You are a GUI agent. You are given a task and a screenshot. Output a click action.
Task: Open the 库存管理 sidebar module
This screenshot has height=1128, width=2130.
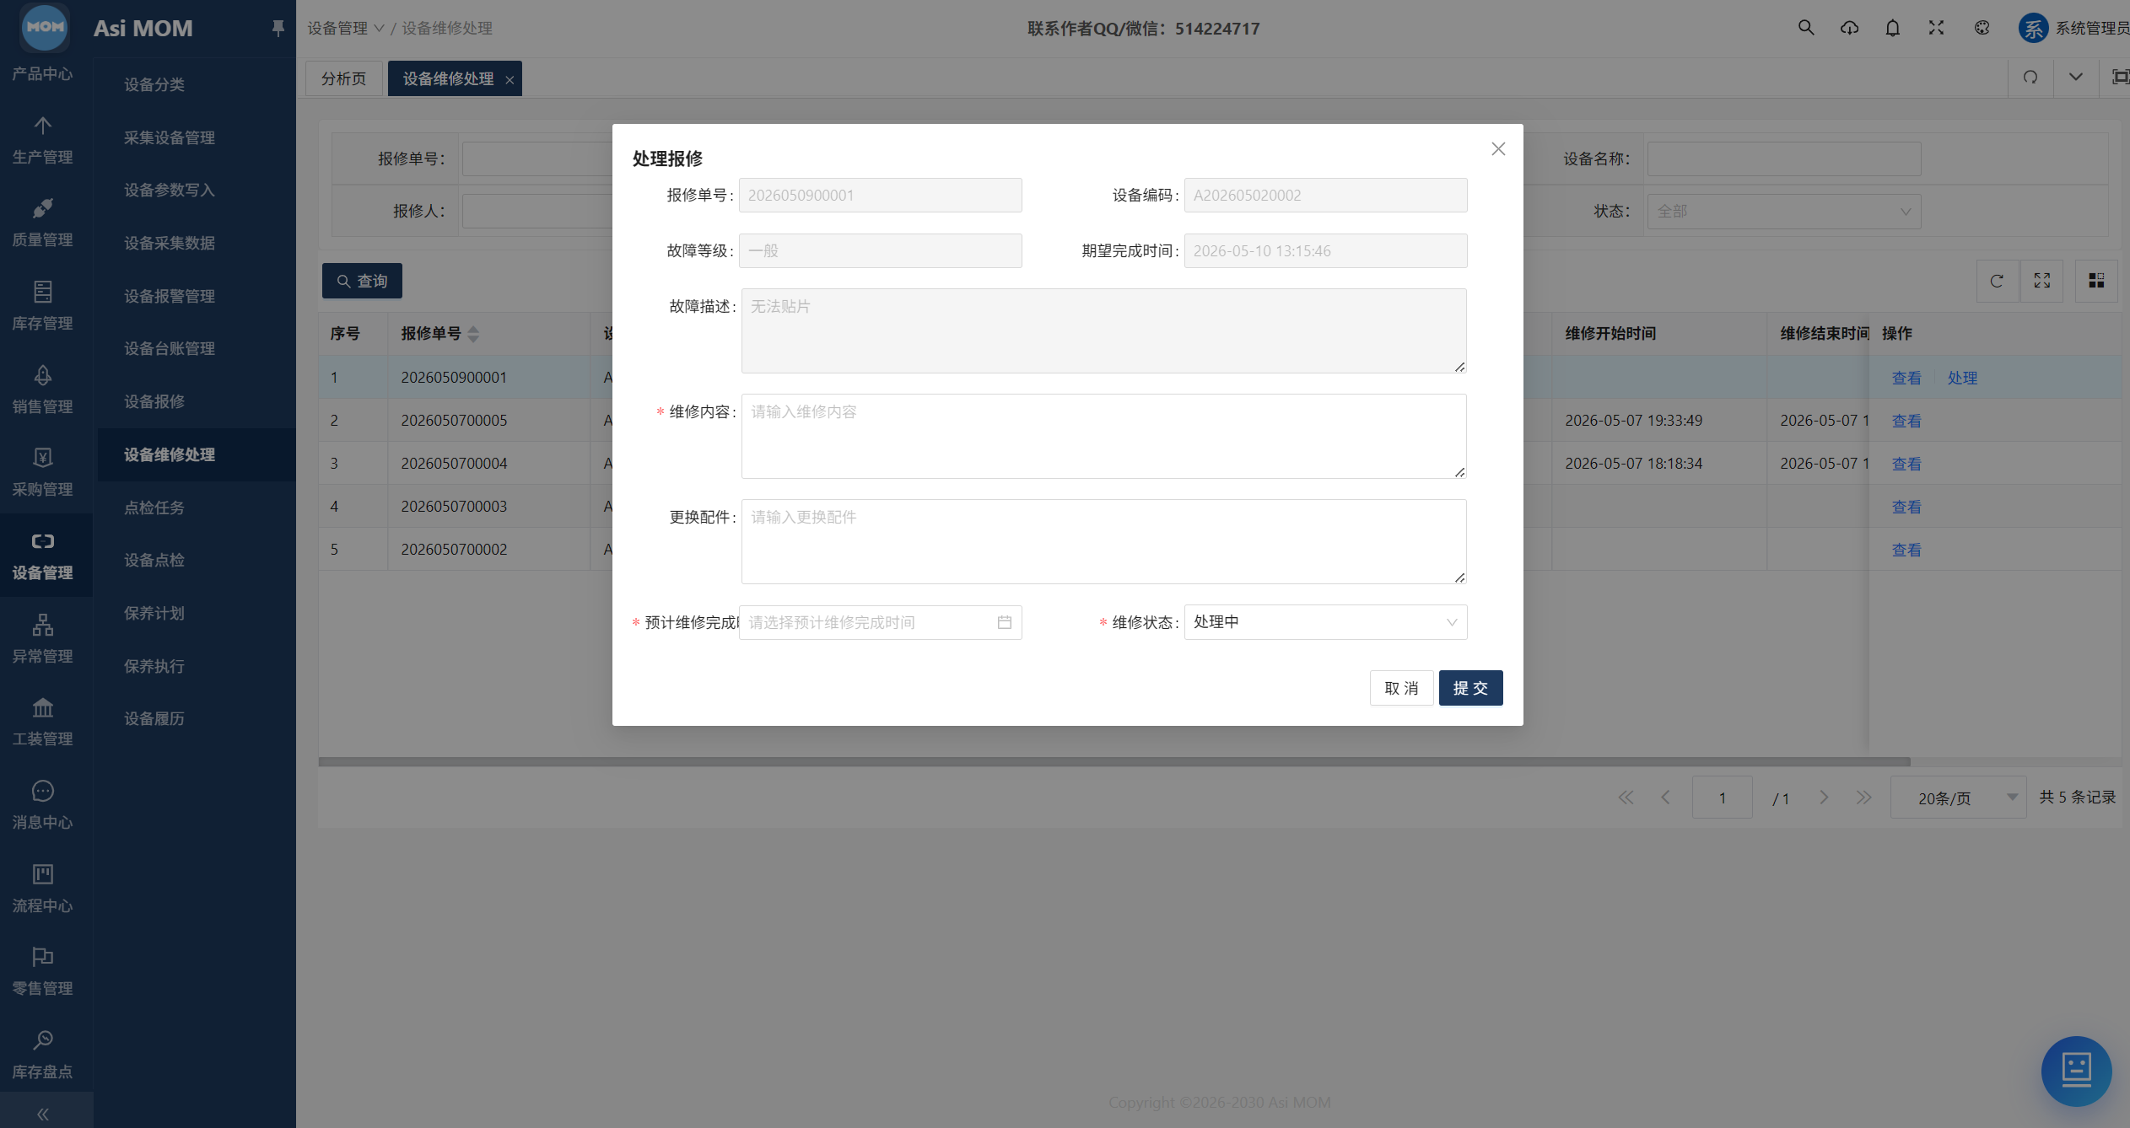43,306
